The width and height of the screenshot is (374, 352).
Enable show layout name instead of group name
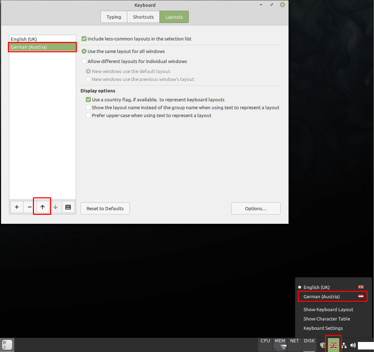tap(88, 107)
